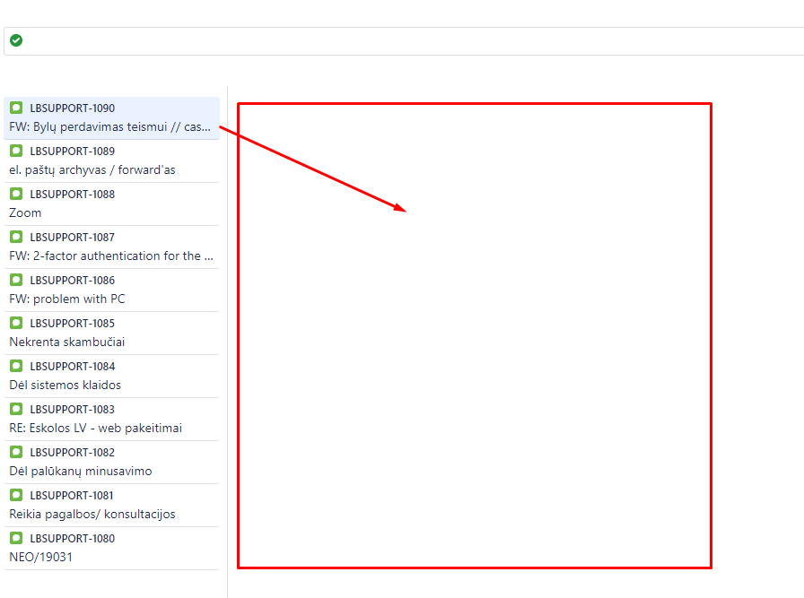Image resolution: width=804 pixels, height=598 pixels.
Task: Click the issue type icon beside LBSUPPORT-1082
Action: [15, 452]
